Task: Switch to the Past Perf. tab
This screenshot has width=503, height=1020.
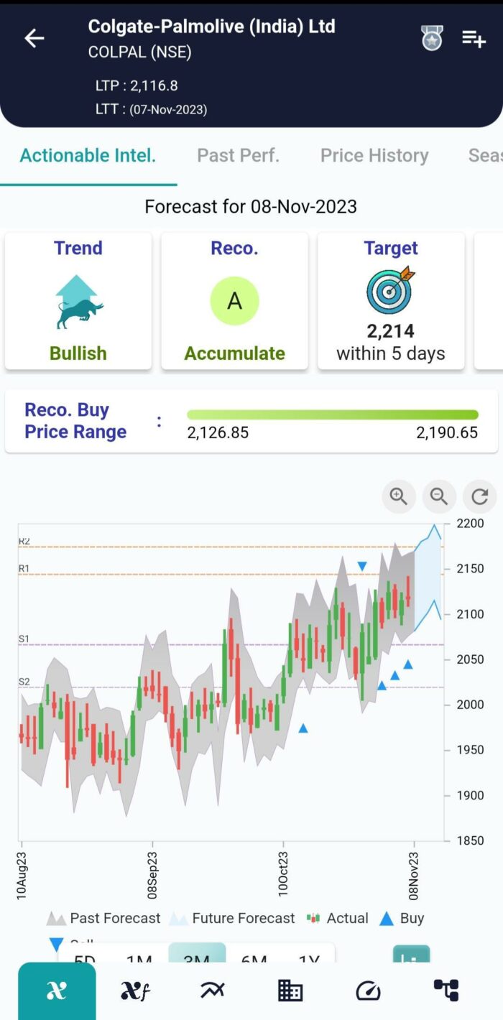Action: [238, 155]
